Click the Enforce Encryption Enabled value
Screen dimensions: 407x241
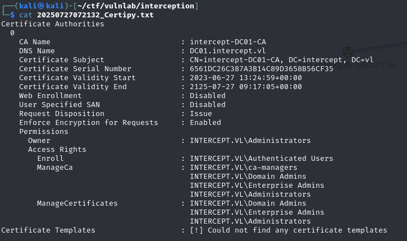coord(205,122)
